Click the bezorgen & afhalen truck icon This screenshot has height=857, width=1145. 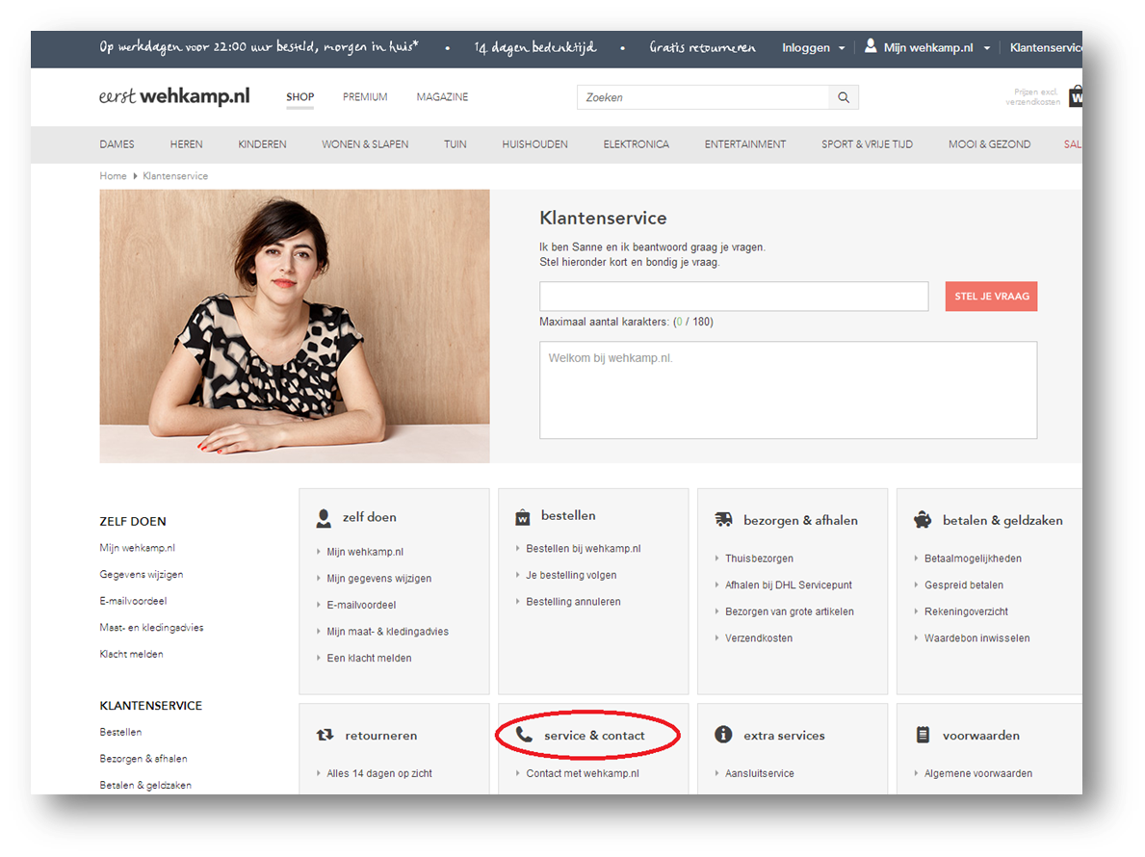(723, 519)
